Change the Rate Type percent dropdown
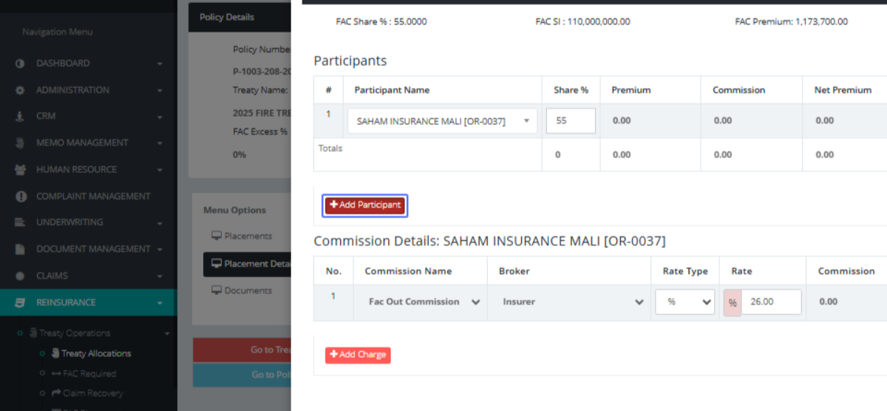 685,302
